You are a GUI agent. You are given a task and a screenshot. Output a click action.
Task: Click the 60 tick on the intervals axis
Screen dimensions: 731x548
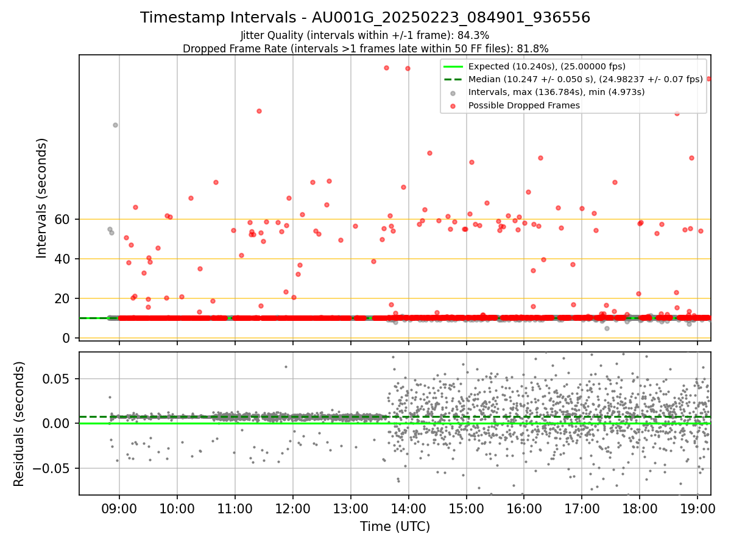tap(64, 219)
